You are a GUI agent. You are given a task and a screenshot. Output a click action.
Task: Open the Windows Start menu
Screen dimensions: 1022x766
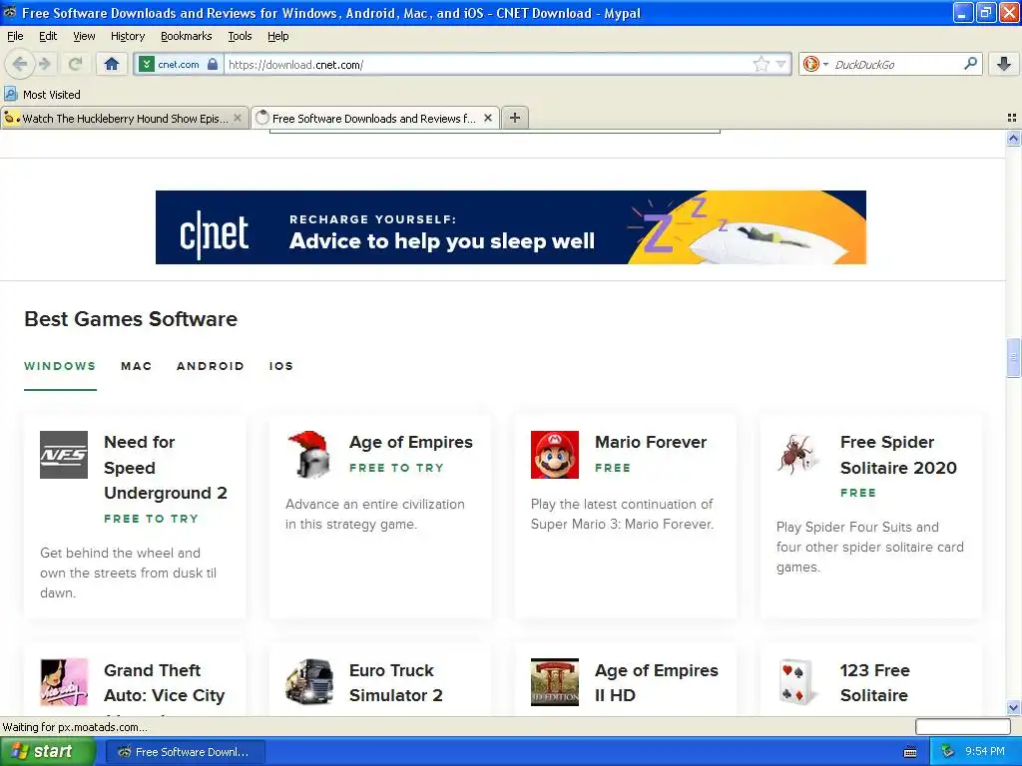[48, 752]
